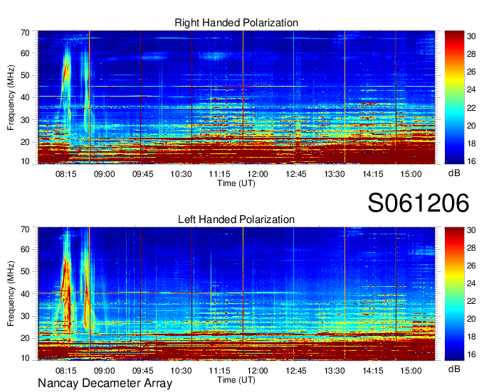484x392 pixels.
Task: Click 26 value on Left Handed colorbar scale
Action: tap(471, 266)
